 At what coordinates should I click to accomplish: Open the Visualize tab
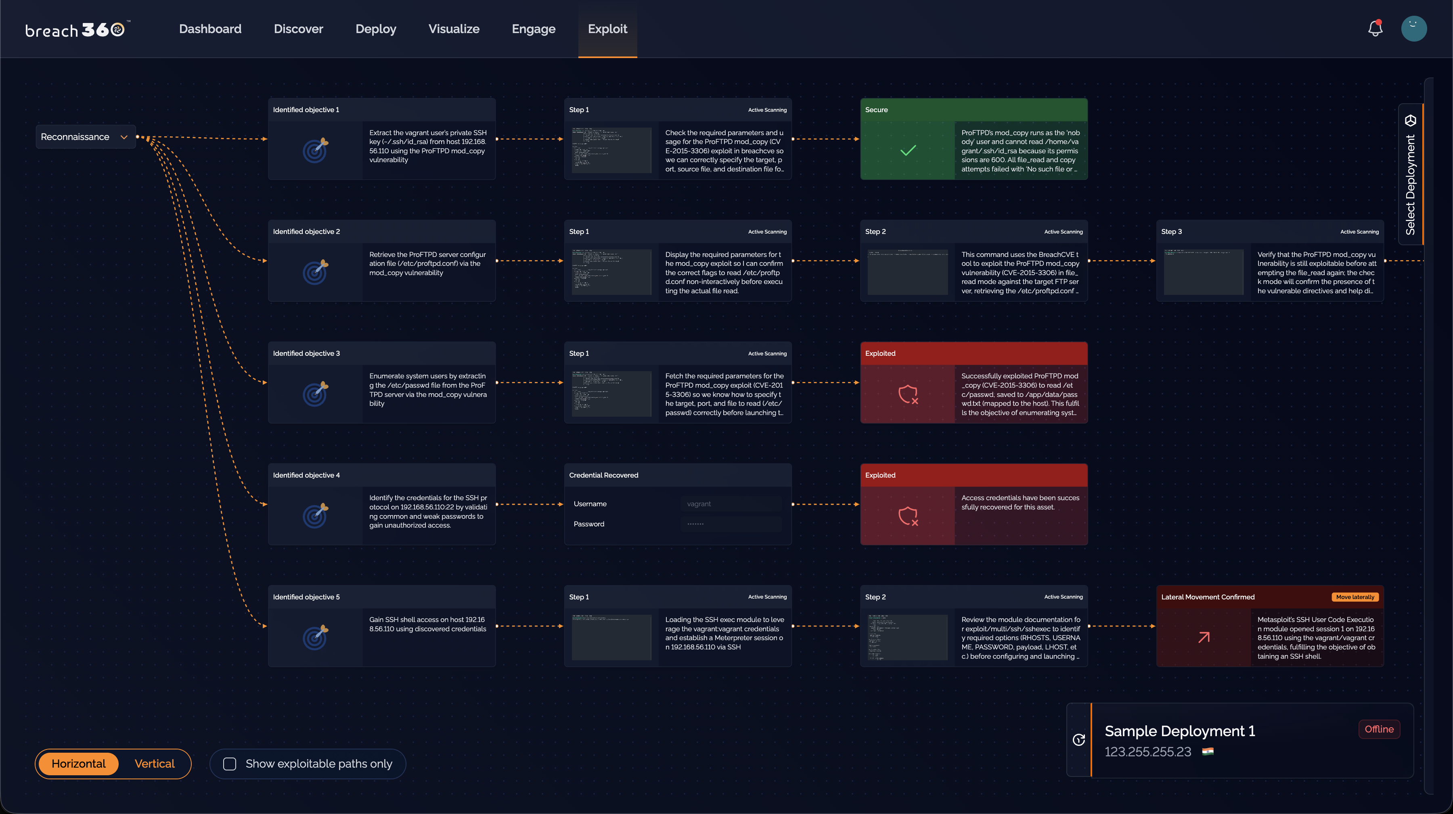pyautogui.click(x=454, y=29)
